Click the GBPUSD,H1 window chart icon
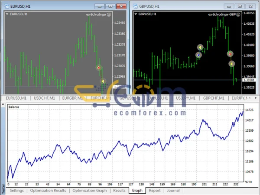Viewport: 260px width, 195px height. click(x=135, y=6)
